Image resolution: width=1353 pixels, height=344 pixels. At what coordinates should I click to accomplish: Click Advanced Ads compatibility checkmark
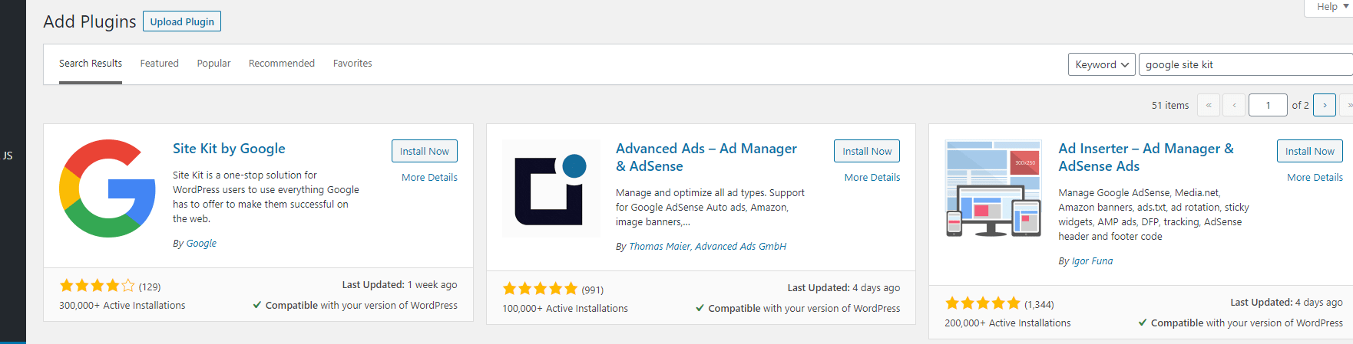pos(700,308)
